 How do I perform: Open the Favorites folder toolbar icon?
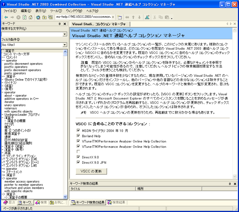(x=44, y=17)
